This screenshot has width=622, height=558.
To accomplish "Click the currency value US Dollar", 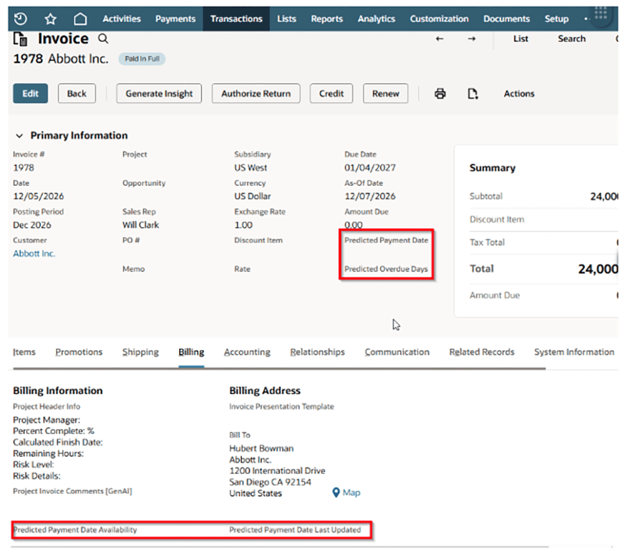I will [253, 196].
